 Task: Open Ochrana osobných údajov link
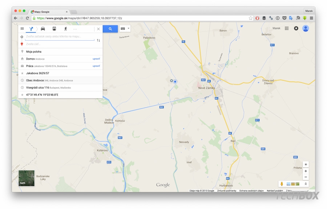click(x=251, y=191)
